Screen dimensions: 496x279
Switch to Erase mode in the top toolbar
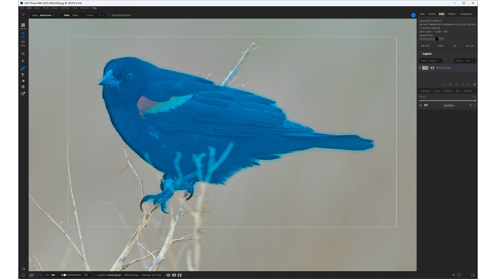click(x=75, y=15)
